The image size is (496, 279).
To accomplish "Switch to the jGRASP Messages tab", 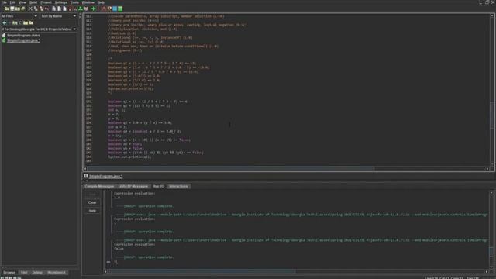I will pyautogui.click(x=133, y=186).
